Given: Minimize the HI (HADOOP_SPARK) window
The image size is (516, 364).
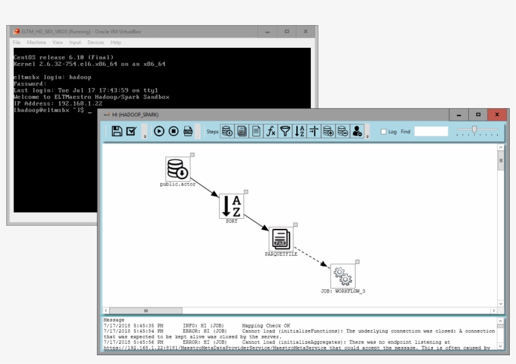Looking at the screenshot, I should [x=459, y=115].
